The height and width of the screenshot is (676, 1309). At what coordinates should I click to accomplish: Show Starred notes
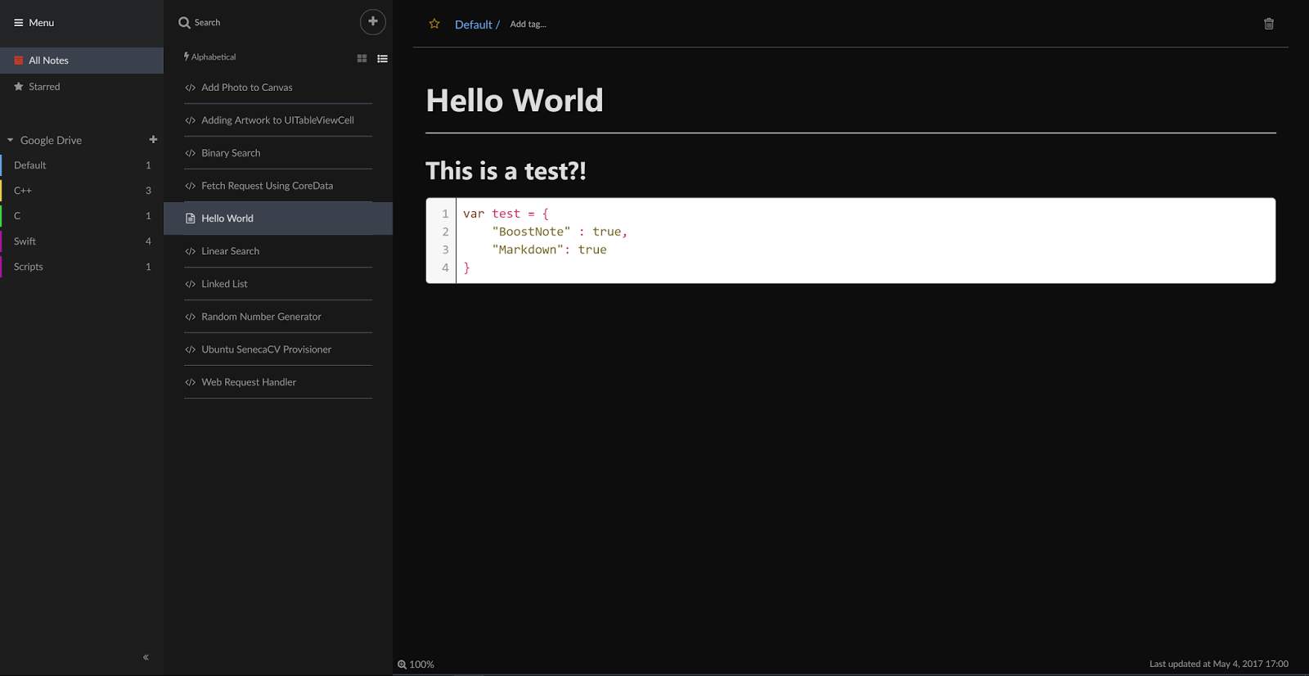pyautogui.click(x=44, y=87)
